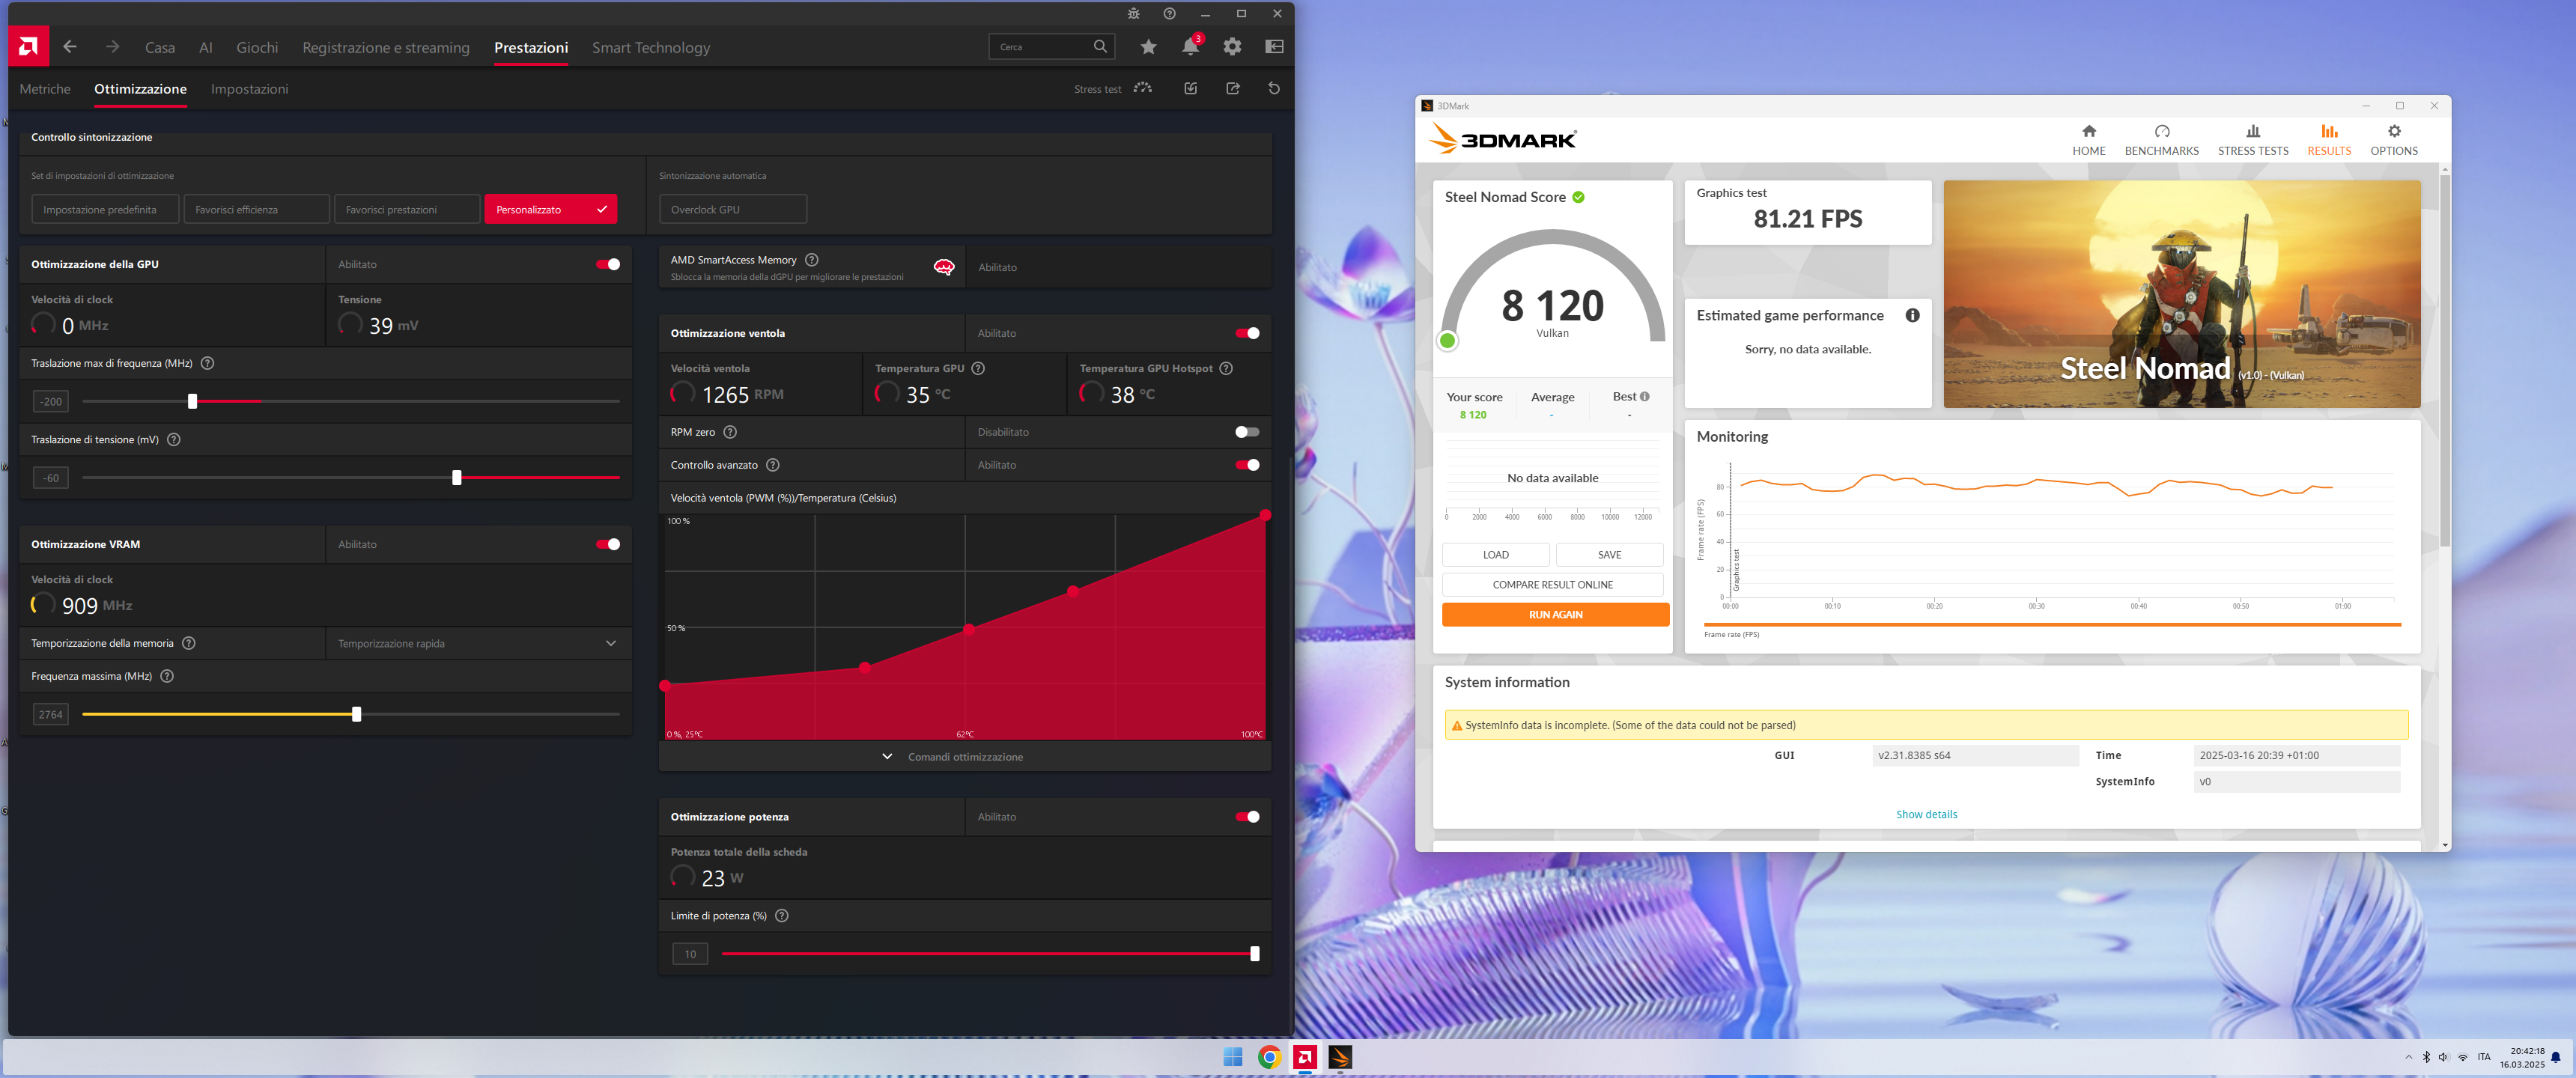Click the export profile icon
Viewport: 2576px width, 1078px height.
click(1233, 88)
